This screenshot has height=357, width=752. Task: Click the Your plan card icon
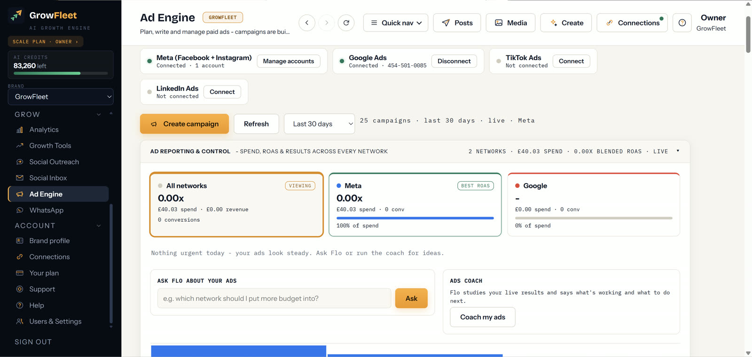tap(20, 273)
